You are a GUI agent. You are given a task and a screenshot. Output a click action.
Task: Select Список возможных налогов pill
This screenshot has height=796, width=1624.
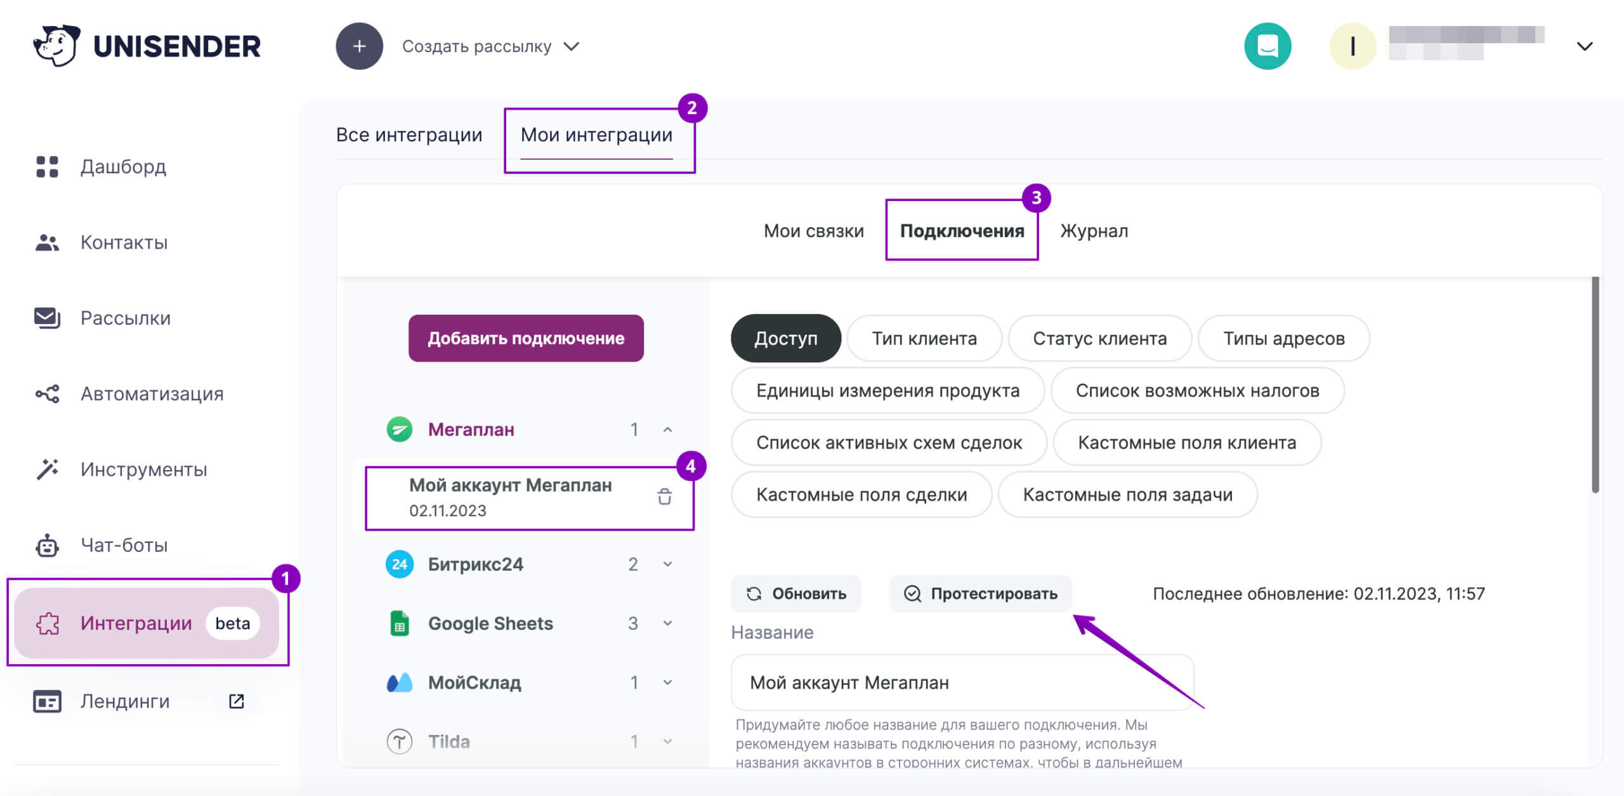tap(1197, 390)
